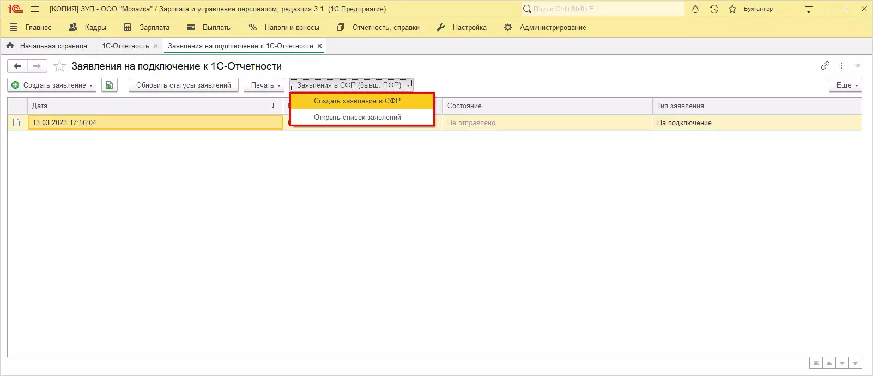
Task: Go forward with the right arrow button
Action: tap(37, 66)
